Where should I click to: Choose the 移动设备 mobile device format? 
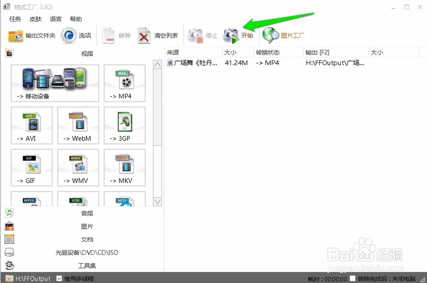pyautogui.click(x=55, y=83)
